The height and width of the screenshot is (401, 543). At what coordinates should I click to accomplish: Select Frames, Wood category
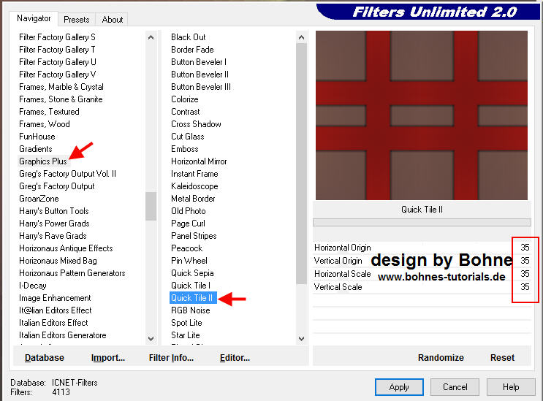tap(45, 124)
